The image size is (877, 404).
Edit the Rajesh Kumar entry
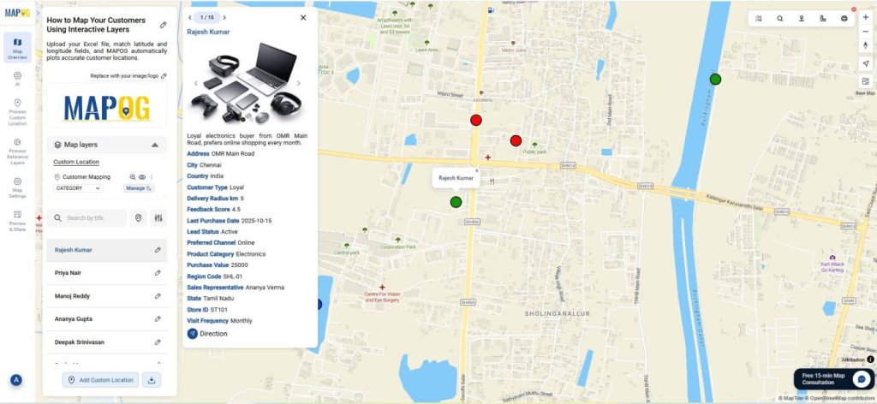coord(158,250)
